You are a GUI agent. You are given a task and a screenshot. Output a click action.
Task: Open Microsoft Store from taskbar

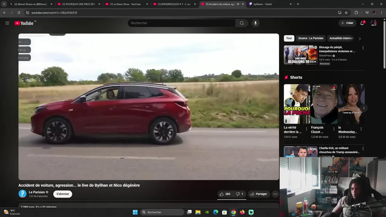[224, 212]
